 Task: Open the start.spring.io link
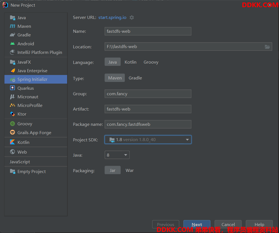point(112,17)
